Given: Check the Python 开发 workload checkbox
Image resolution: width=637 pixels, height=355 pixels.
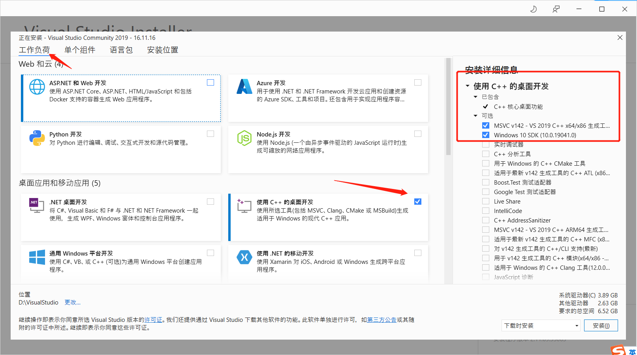Looking at the screenshot, I should click(x=210, y=134).
